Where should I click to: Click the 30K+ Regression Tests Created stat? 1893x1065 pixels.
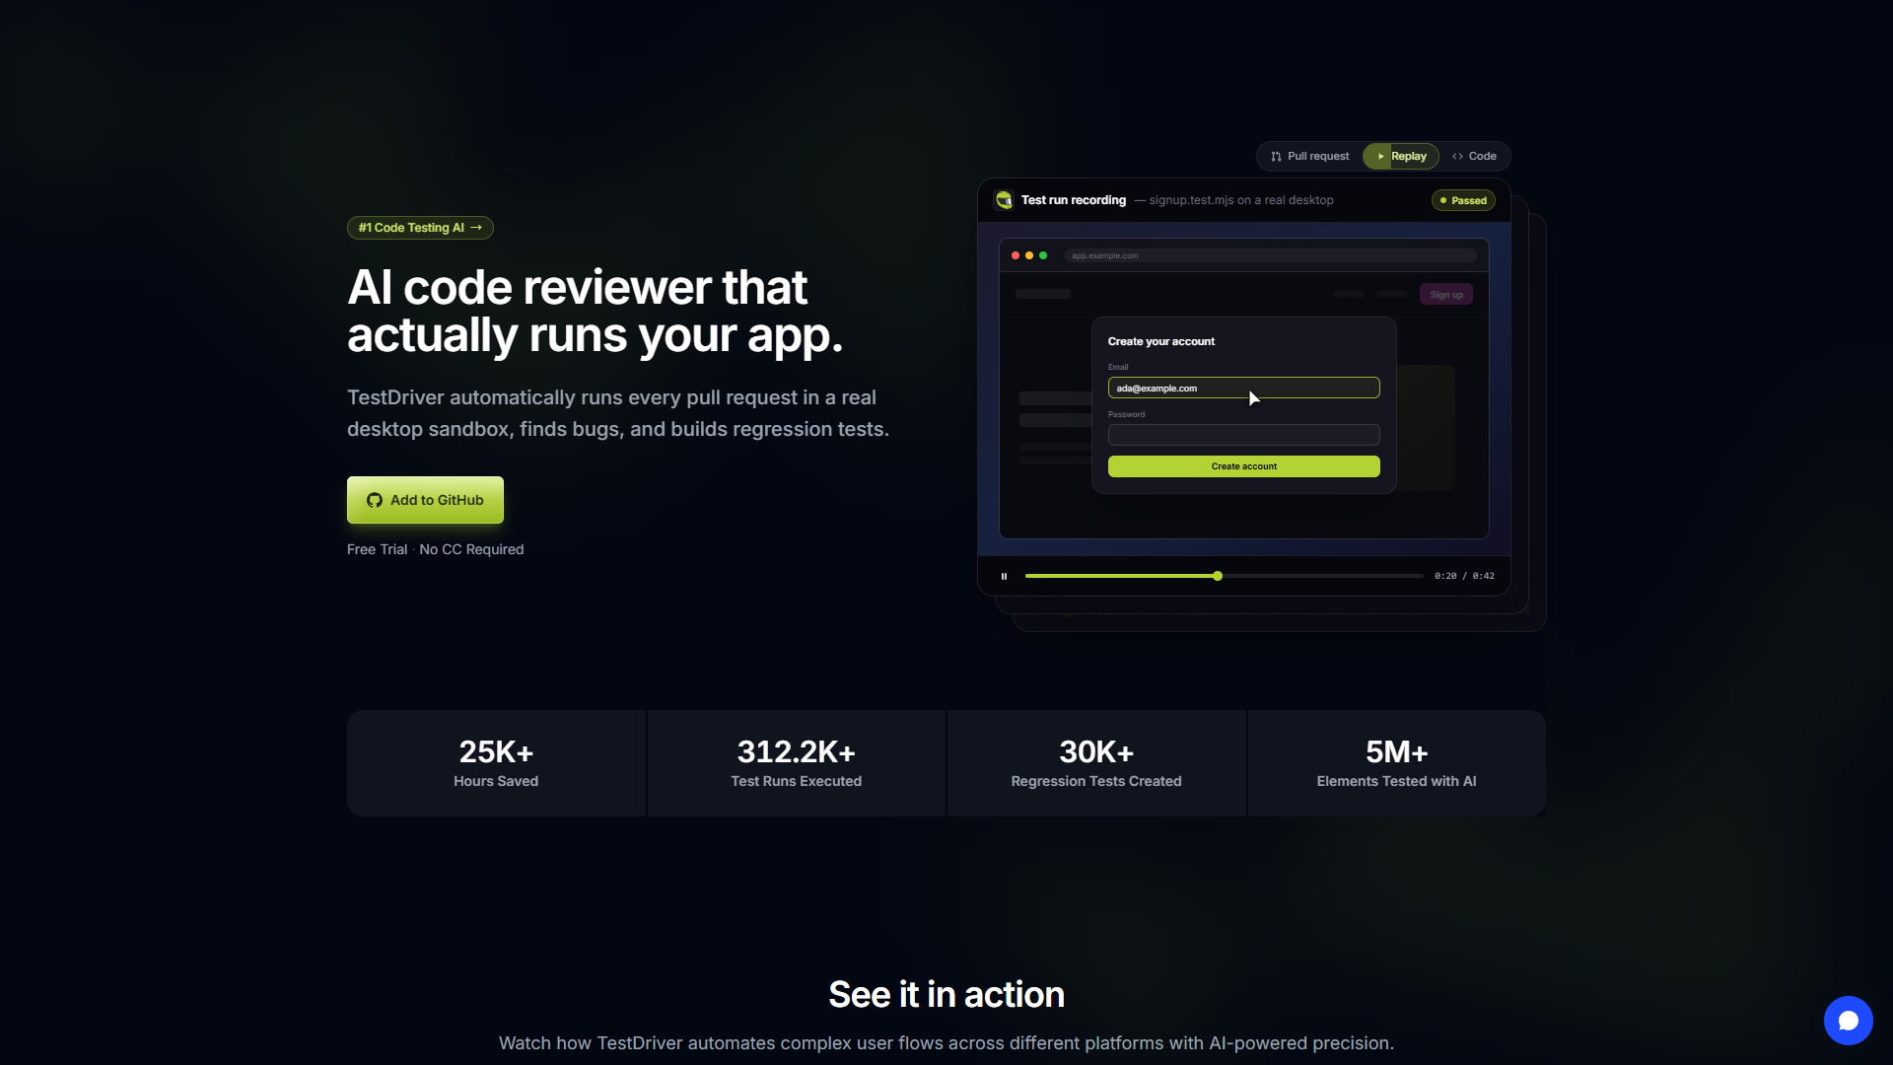1096,763
